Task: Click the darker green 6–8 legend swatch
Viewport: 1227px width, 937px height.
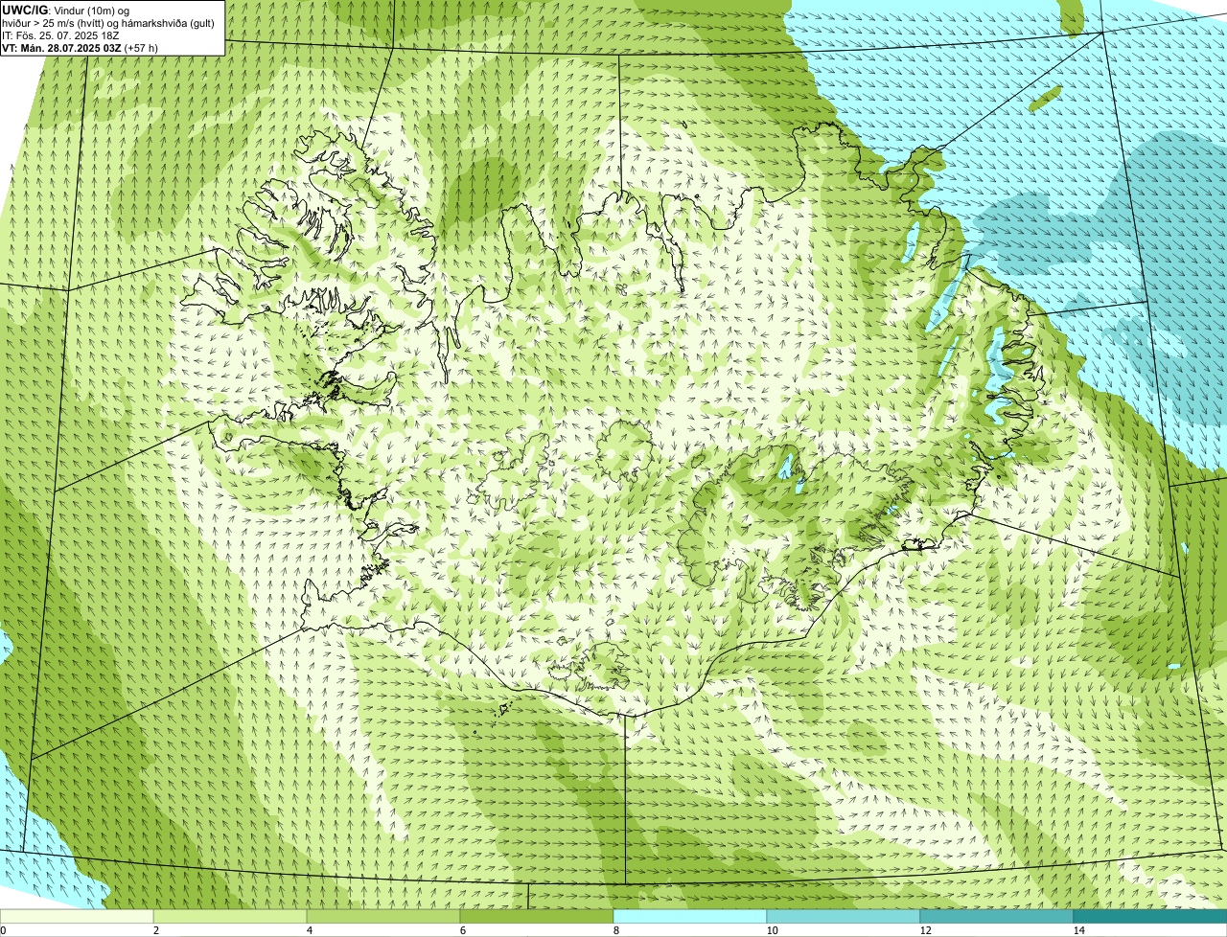Action: pos(537,916)
